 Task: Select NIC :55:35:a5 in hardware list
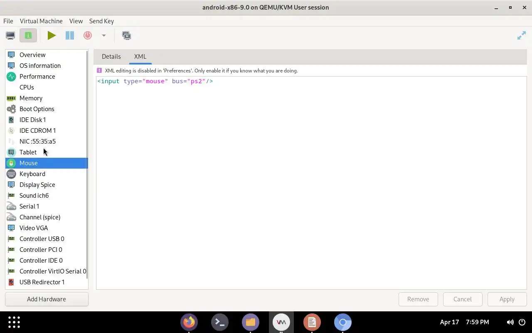tap(47, 142)
